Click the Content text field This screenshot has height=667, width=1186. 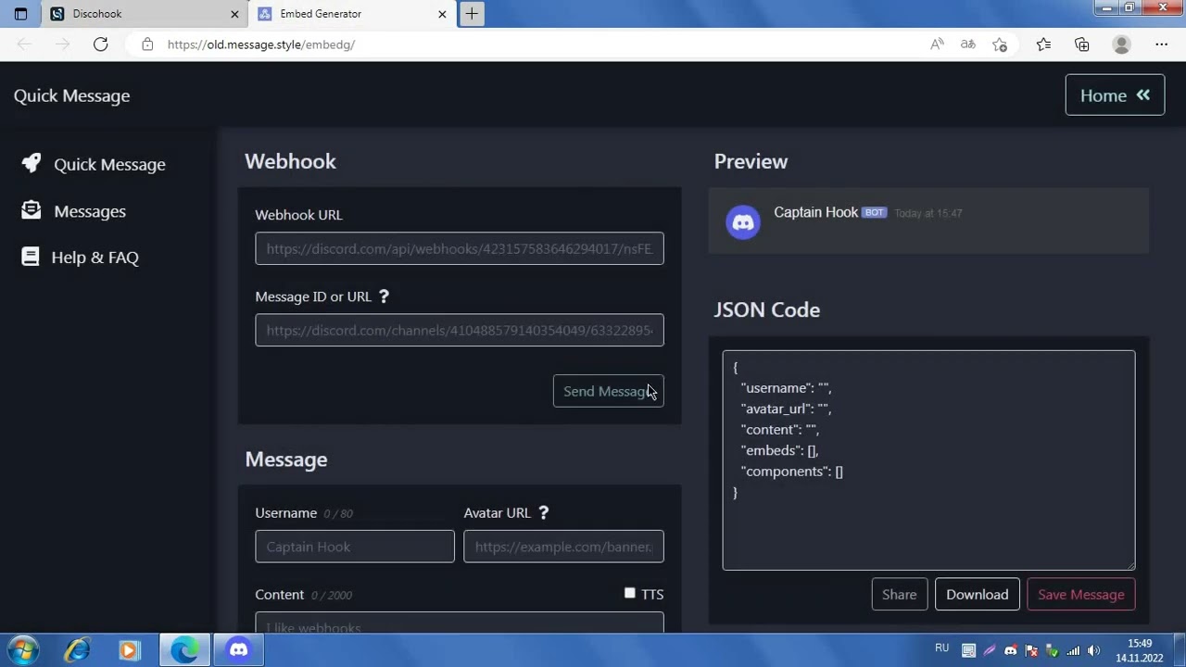coord(460,623)
